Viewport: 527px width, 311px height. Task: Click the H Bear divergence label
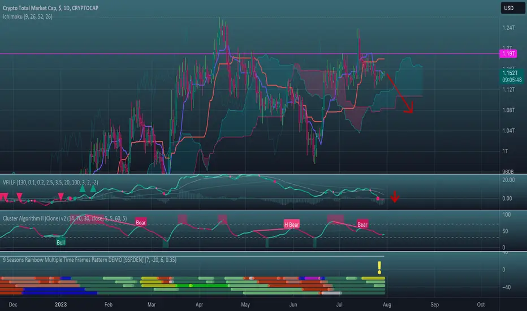point(291,224)
